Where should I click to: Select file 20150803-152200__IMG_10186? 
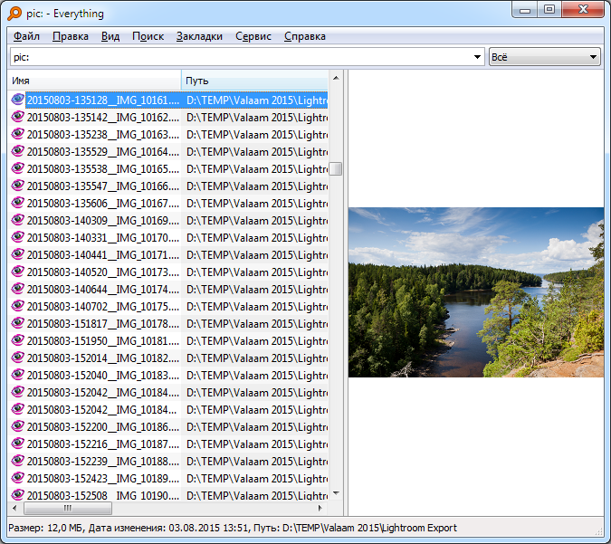[103, 426]
